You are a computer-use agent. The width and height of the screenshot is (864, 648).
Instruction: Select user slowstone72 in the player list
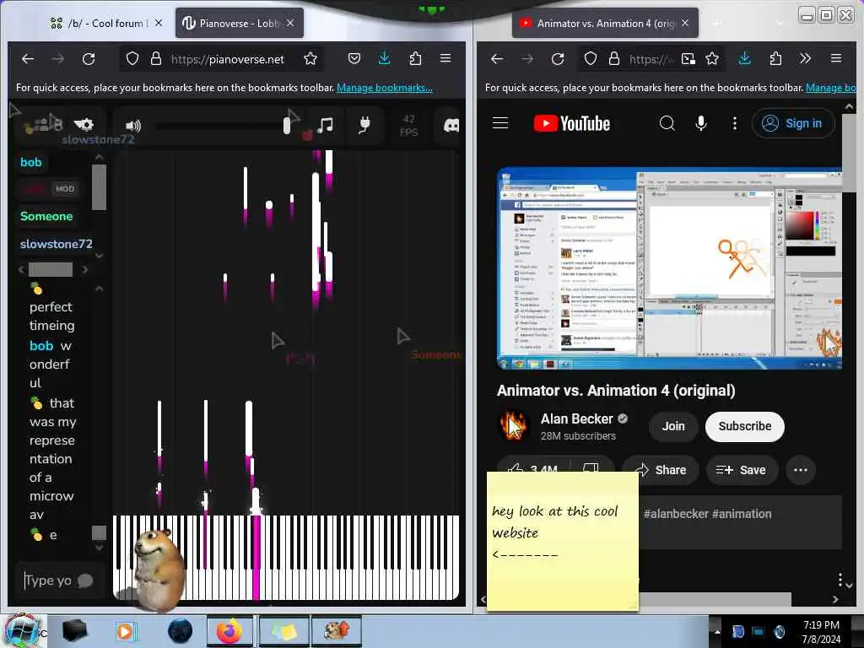click(x=57, y=244)
